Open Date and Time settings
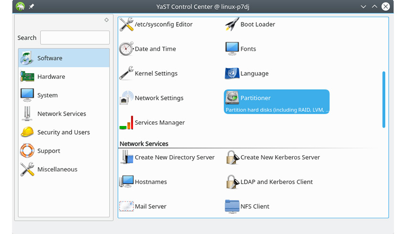The image size is (406, 234). point(155,49)
